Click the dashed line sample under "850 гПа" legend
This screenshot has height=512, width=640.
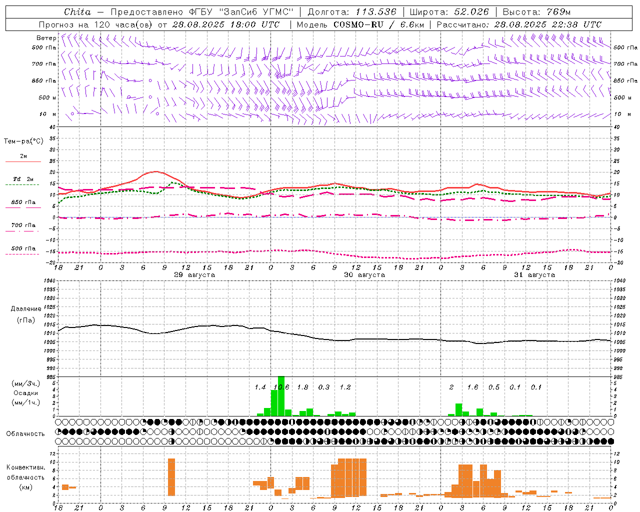[23, 207]
